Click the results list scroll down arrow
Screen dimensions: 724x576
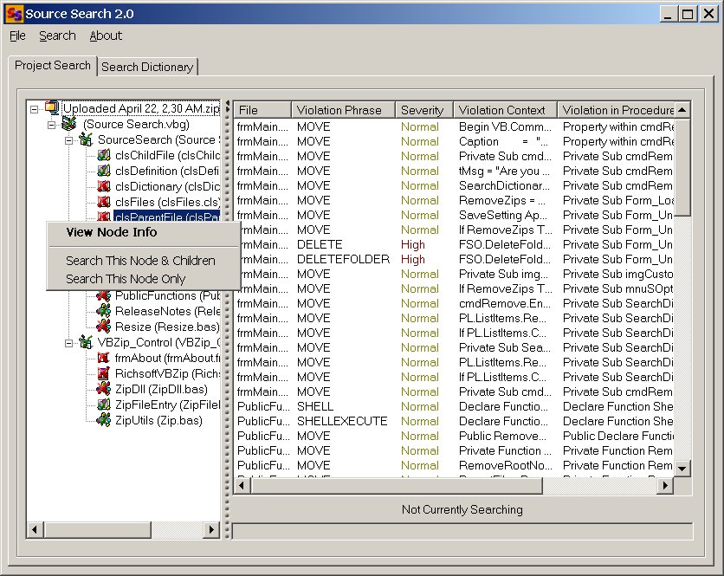pyautogui.click(x=682, y=468)
